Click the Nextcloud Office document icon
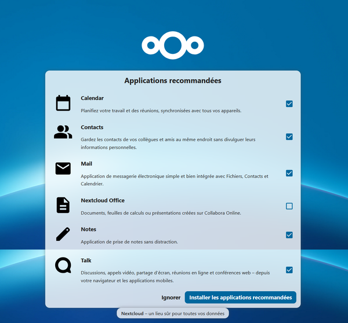Viewport: 348px width, 323px height. (63, 205)
